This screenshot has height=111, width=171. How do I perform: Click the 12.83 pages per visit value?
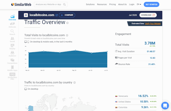[x=153, y=58]
